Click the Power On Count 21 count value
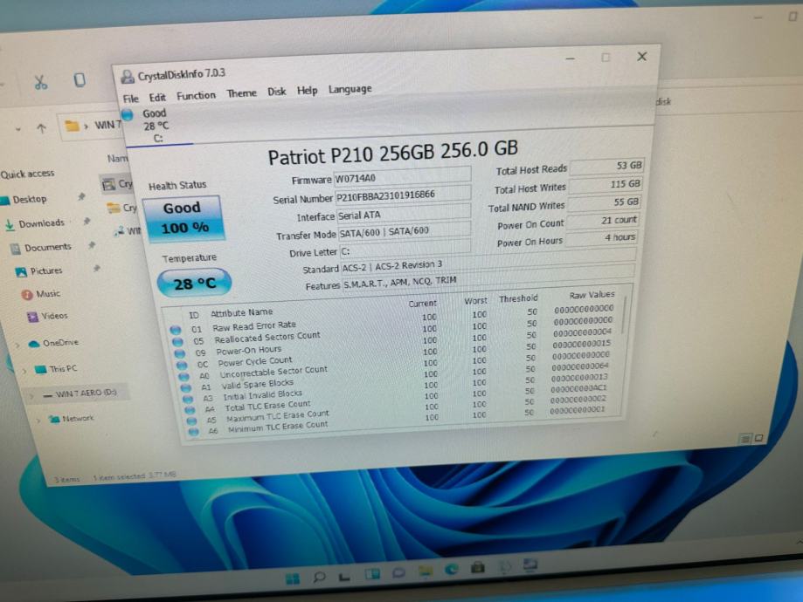This screenshot has height=602, width=803. (x=602, y=221)
